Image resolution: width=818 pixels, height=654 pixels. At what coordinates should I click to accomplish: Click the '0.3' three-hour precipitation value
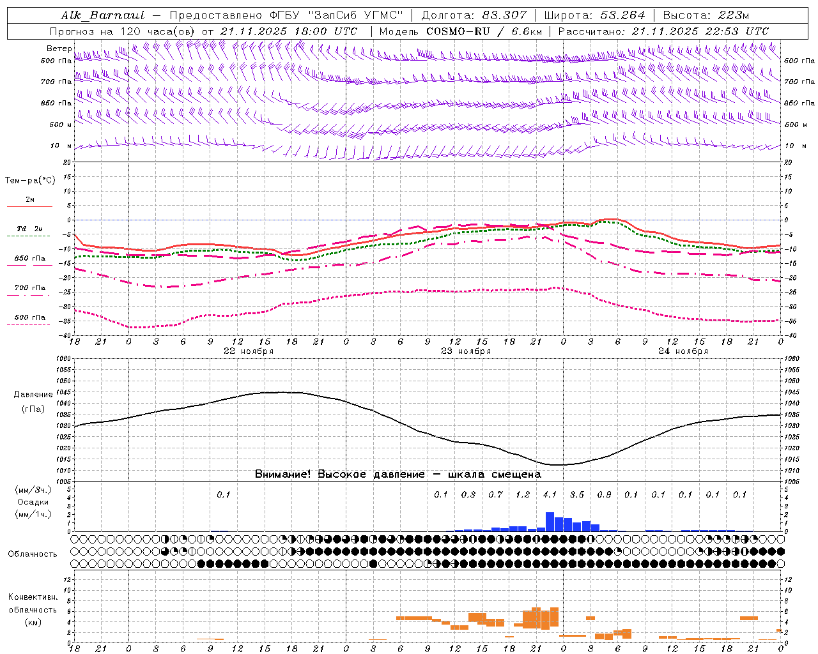(468, 495)
